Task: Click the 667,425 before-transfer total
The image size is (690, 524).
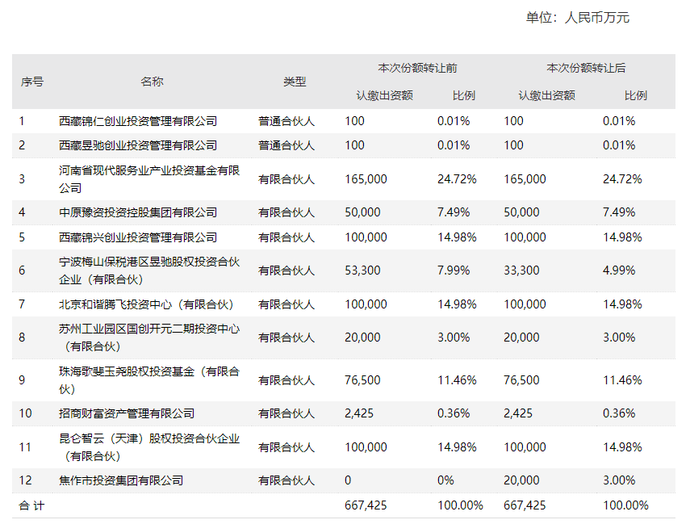Action: [x=366, y=505]
